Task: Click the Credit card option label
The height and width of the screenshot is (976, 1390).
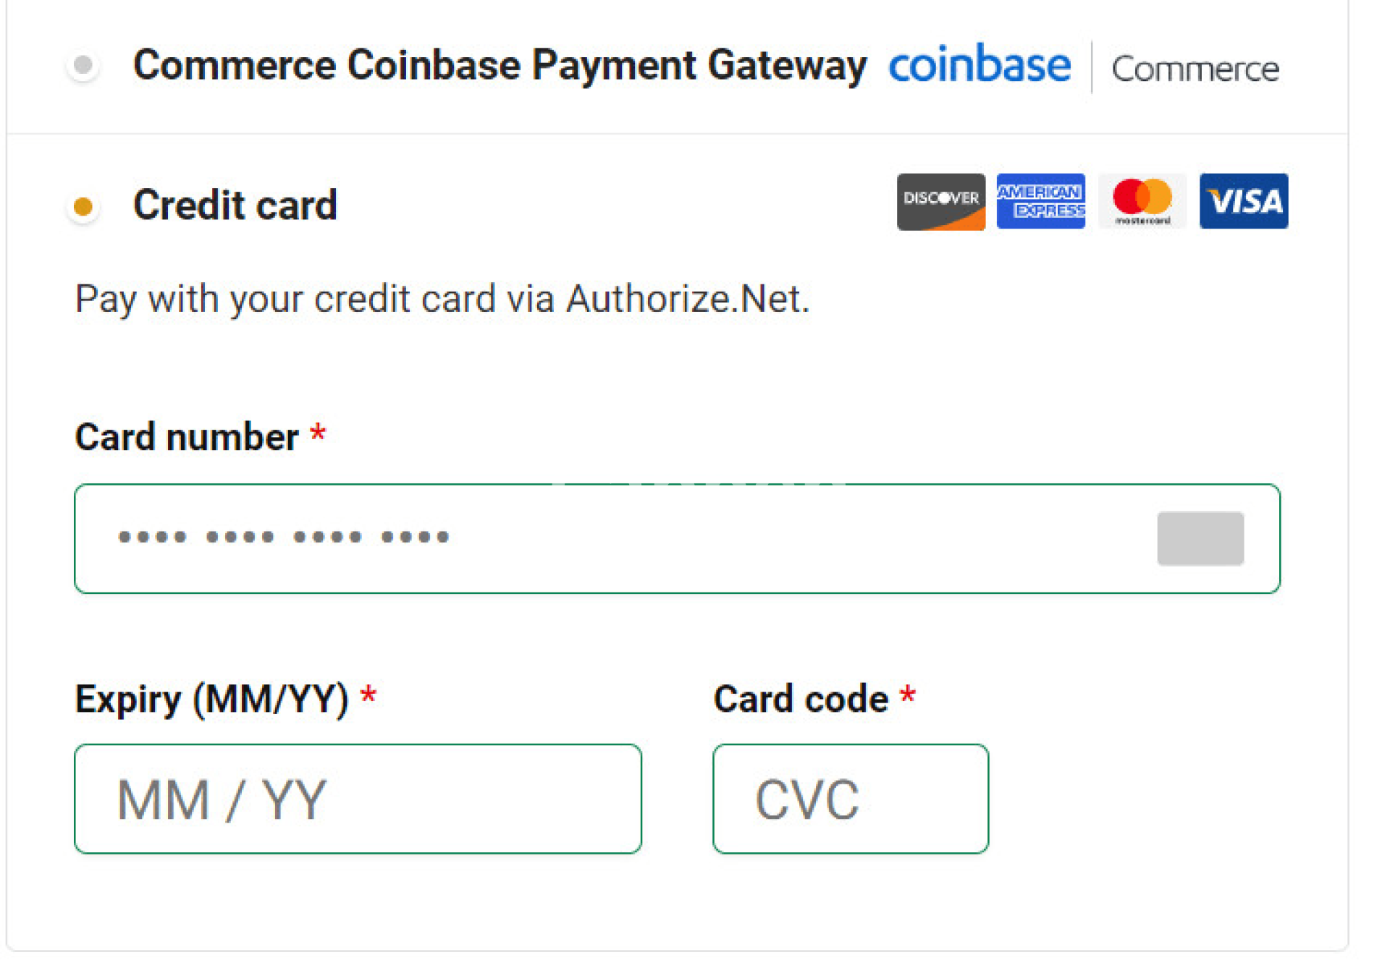Action: click(235, 205)
